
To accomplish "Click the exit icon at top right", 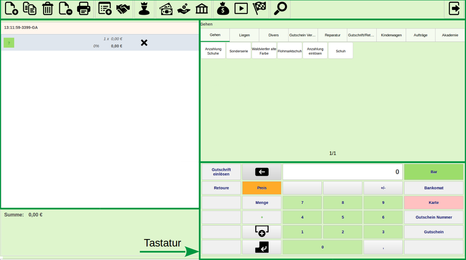I will pos(454,9).
